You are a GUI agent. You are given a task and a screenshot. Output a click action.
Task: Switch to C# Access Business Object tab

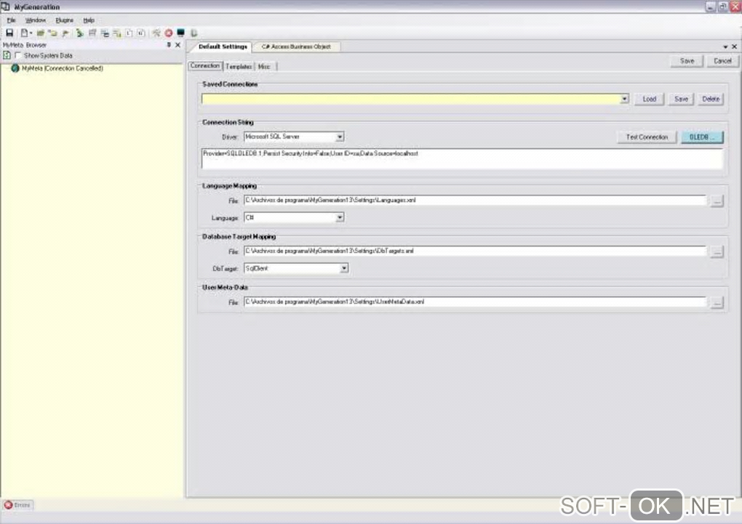pos(296,47)
